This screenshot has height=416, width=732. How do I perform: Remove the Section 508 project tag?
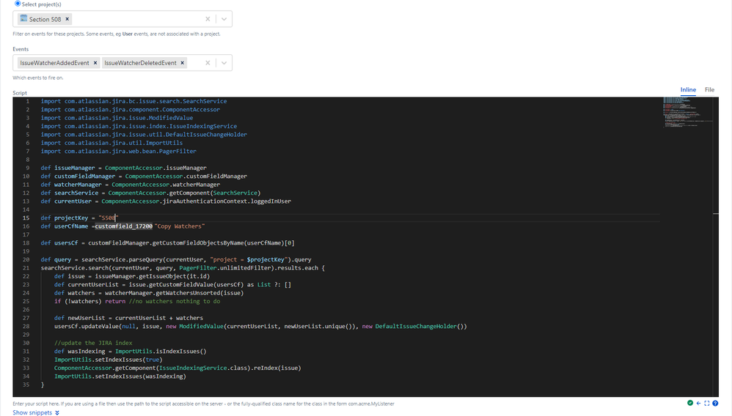point(67,19)
